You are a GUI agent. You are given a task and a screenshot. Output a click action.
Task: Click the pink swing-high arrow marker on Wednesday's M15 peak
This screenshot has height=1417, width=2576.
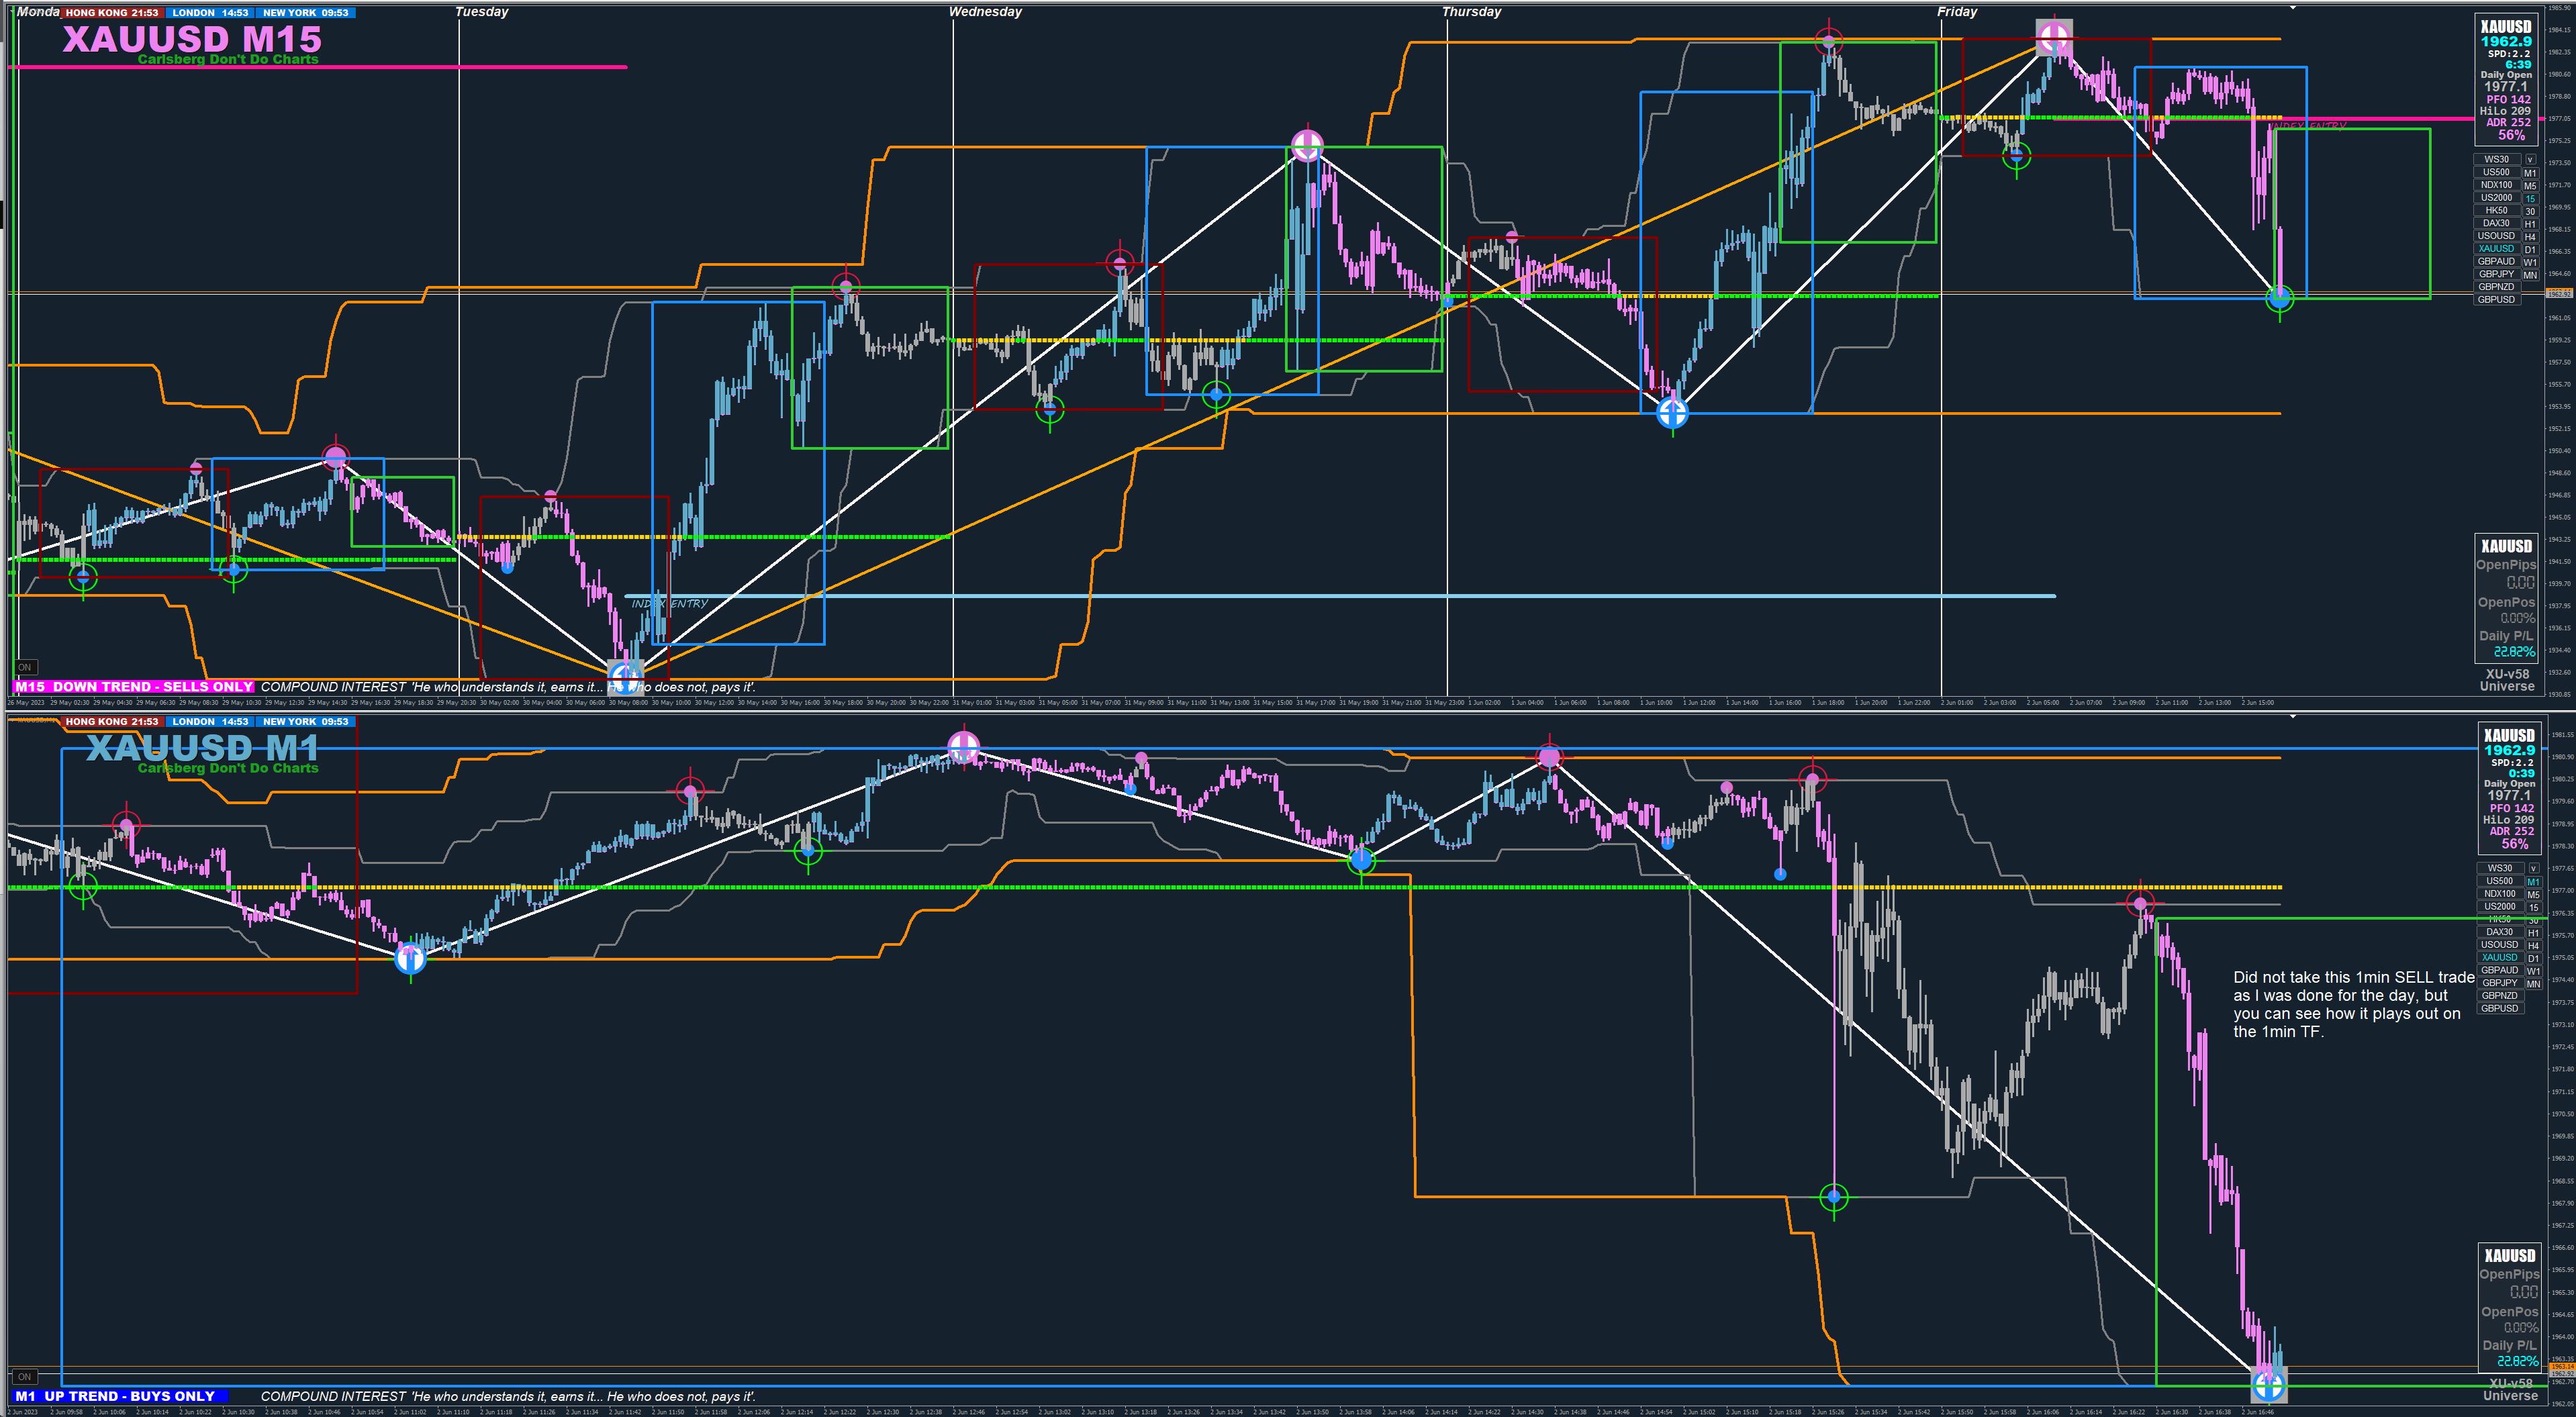tap(1307, 146)
